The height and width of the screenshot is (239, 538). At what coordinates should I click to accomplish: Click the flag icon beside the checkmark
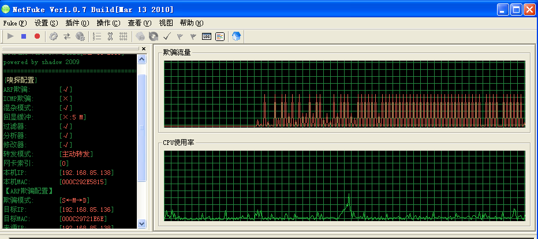tap(180, 36)
